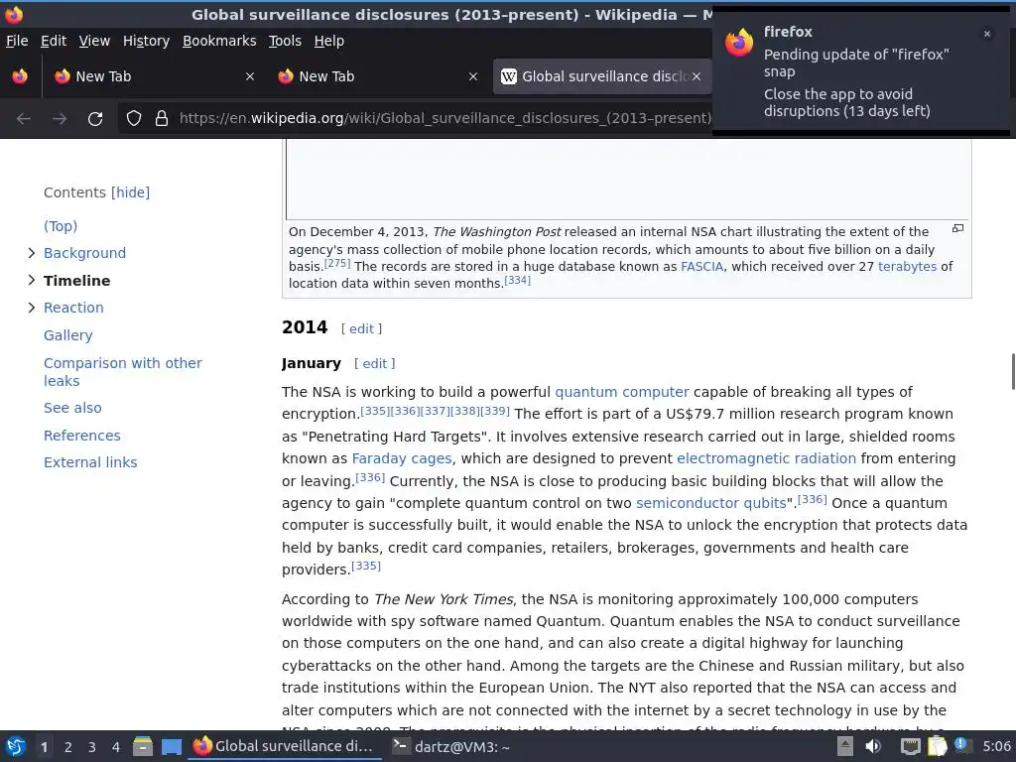Click citation [334] in image caption
The width and height of the screenshot is (1016, 762).
(517, 281)
